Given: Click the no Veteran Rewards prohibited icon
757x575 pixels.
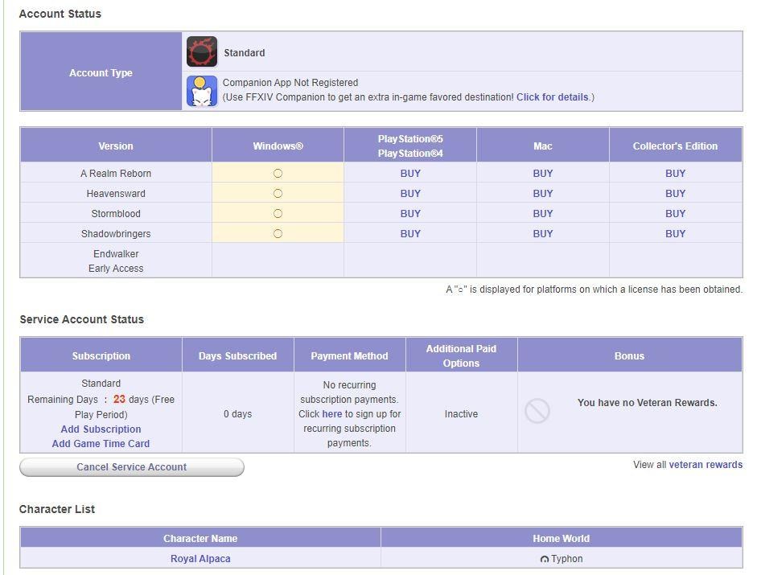Looking at the screenshot, I should 537,411.
